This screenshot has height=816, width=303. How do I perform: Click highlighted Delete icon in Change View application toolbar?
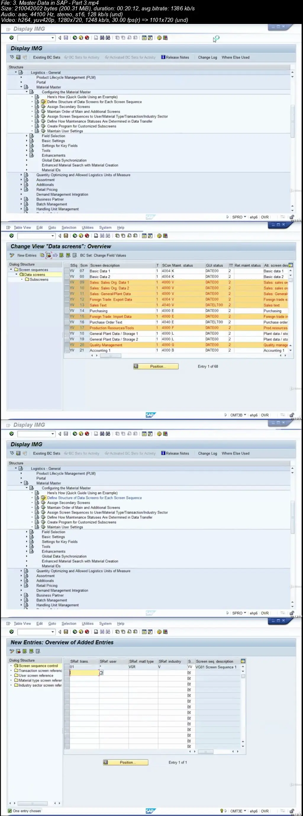[49, 255]
